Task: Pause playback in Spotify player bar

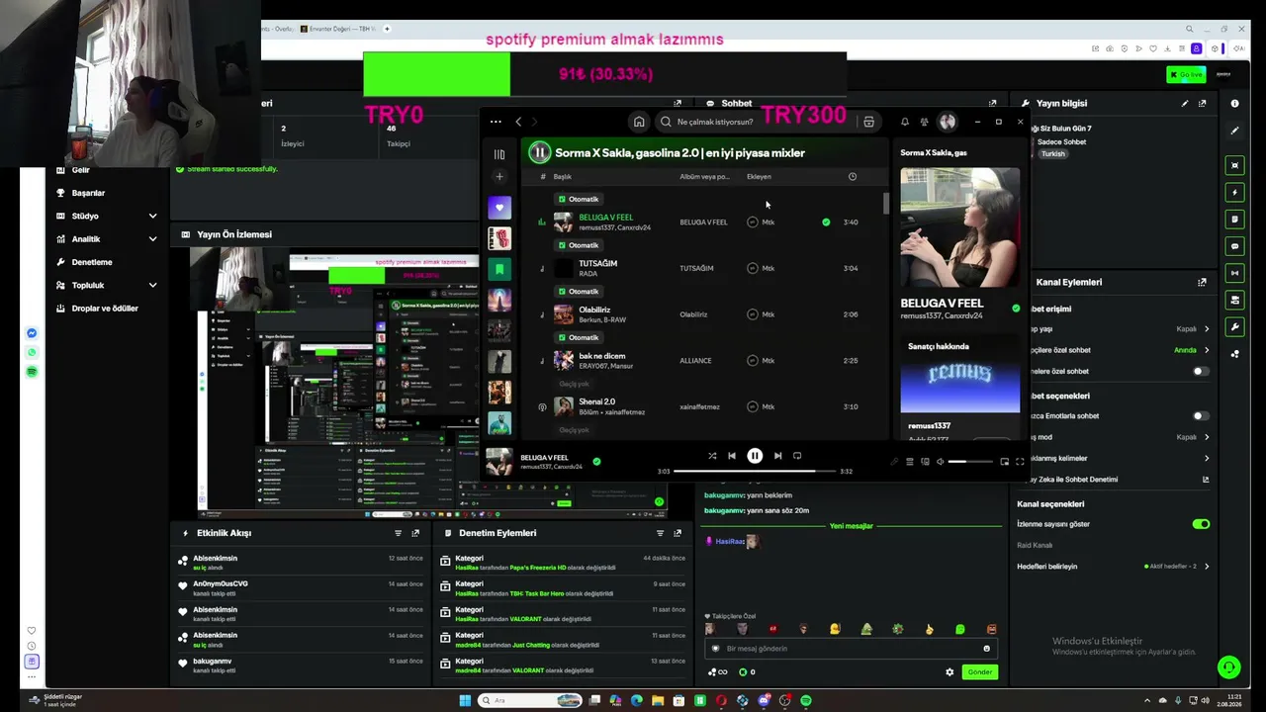Action: (755, 456)
